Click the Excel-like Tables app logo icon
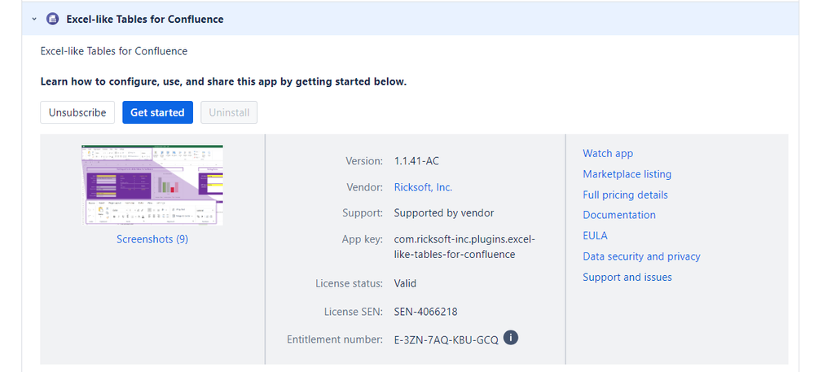The height and width of the screenshot is (372, 814). 52,20
